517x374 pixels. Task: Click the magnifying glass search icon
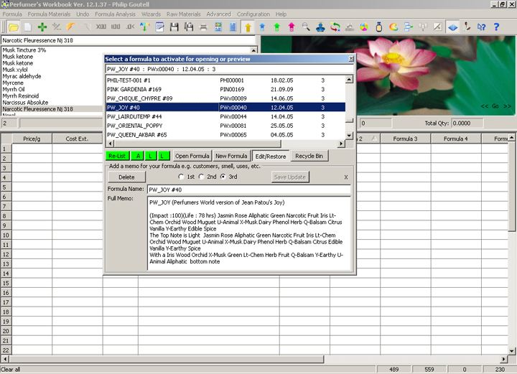[306, 27]
